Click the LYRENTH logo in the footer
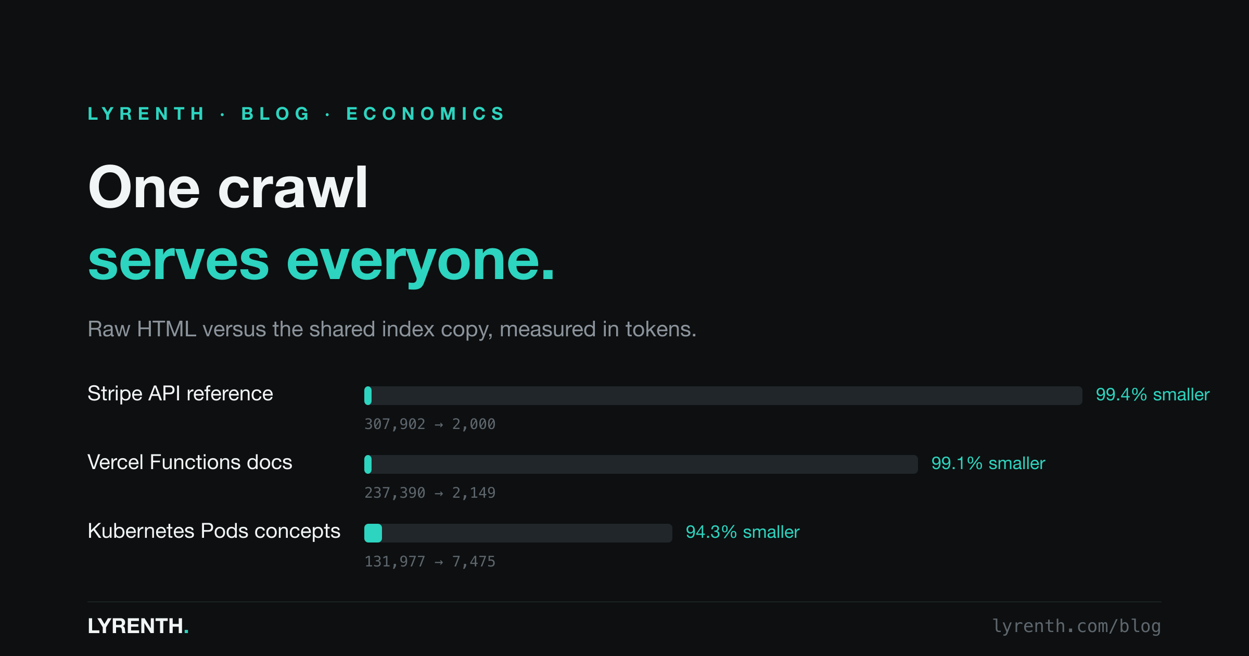 (x=138, y=626)
